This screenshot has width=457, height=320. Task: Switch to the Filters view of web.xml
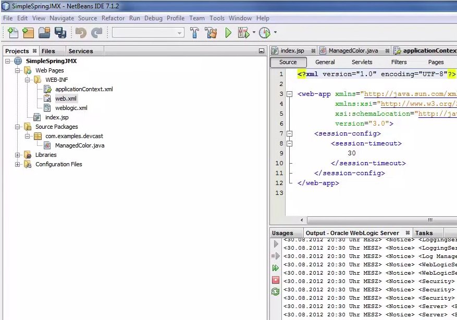pyautogui.click(x=399, y=62)
